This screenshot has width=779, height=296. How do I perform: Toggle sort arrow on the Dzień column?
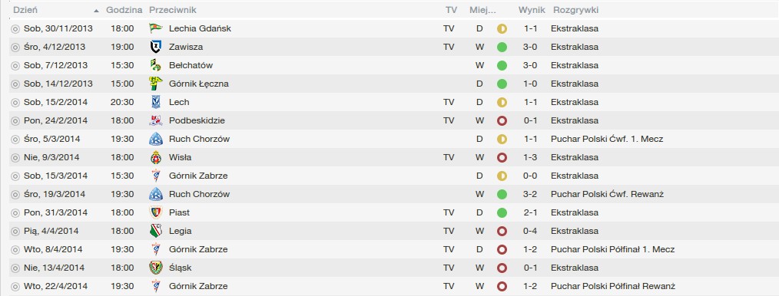coord(96,11)
